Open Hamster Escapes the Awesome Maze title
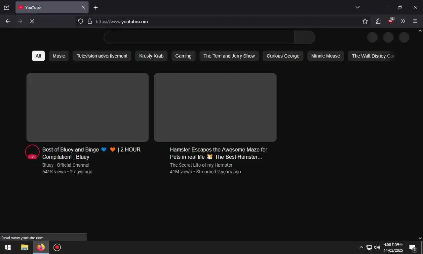 [x=218, y=153]
